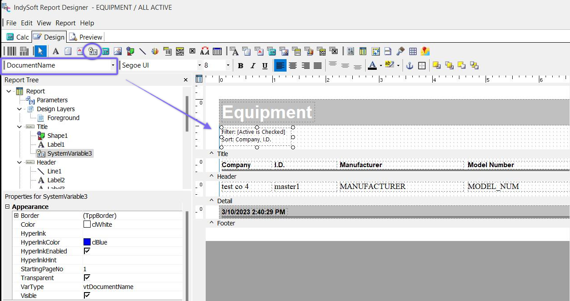Apply Bold formatting
The width and height of the screenshot is (570, 301).
coord(240,66)
